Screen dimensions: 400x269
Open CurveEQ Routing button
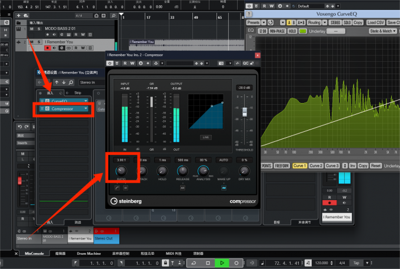314,22
